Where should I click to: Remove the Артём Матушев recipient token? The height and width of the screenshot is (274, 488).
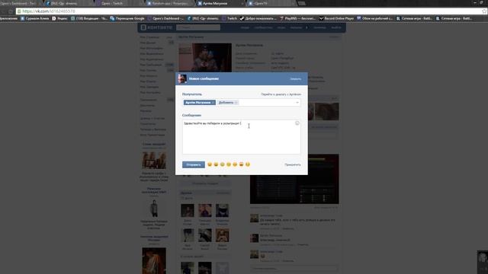pyautogui.click(x=213, y=103)
